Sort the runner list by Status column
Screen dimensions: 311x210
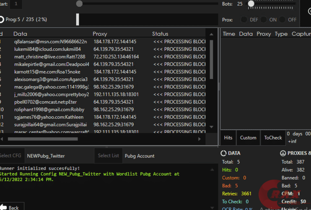160,34
